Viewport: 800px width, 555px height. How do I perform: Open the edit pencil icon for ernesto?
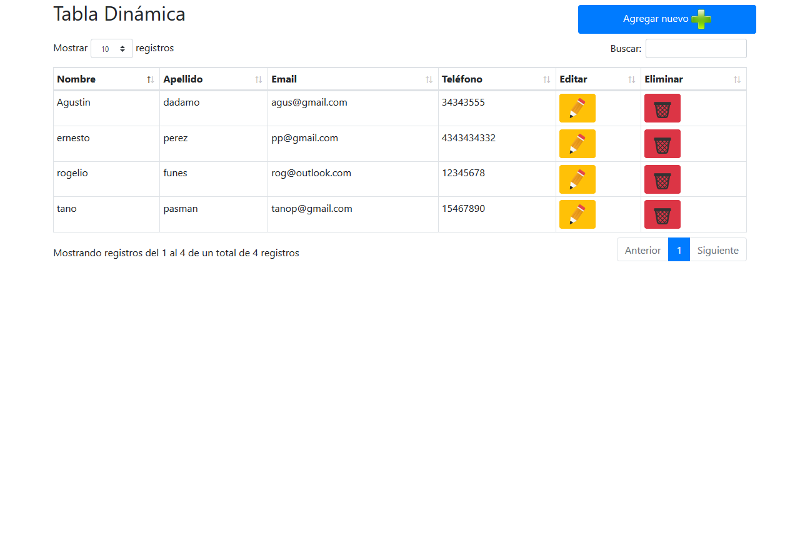coord(577,143)
